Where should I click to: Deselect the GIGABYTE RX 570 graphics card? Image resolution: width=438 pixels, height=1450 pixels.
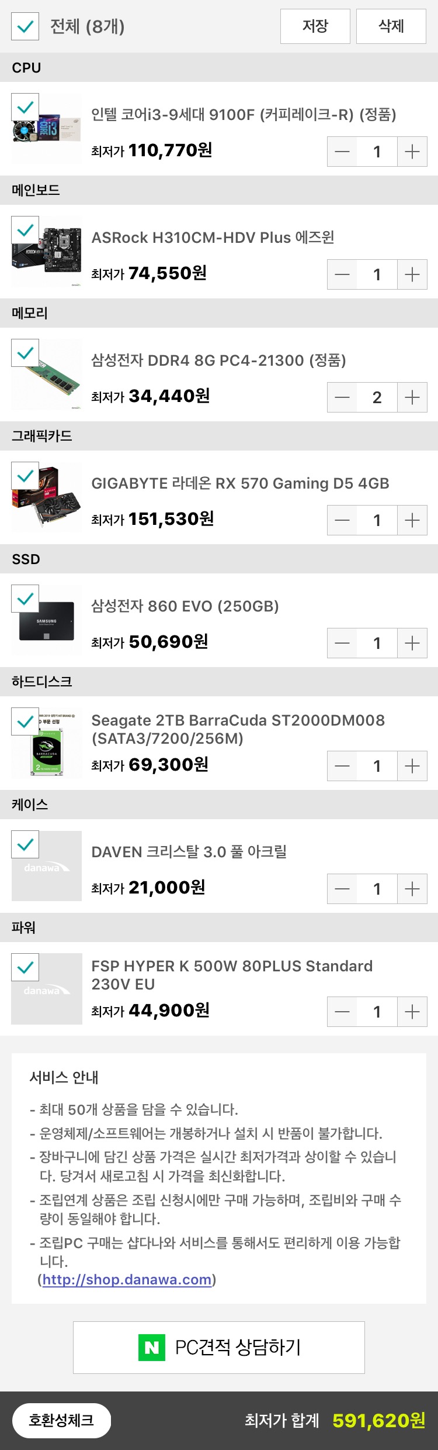coord(25,476)
